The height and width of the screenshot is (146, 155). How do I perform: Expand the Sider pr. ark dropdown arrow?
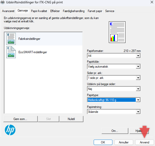click(138, 78)
